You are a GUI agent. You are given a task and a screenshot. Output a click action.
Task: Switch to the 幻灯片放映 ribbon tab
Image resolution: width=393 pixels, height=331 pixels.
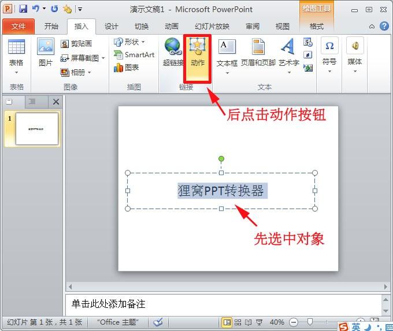(212, 26)
